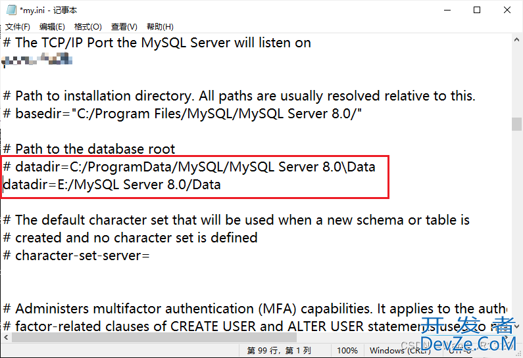Image resolution: width=523 pixels, height=358 pixels.
Task: Click the horizontal scrollbar left arrow
Action: [6, 338]
